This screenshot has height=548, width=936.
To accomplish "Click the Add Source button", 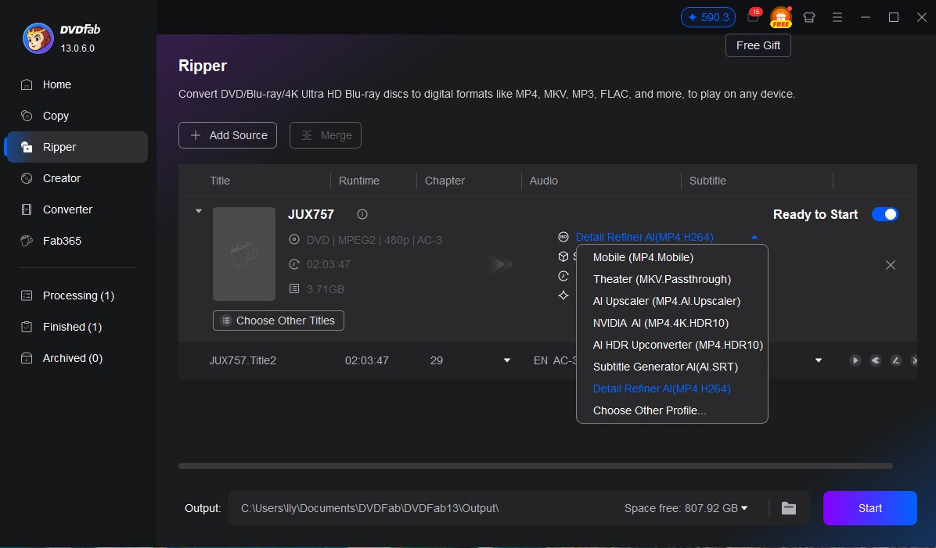I will [x=228, y=135].
